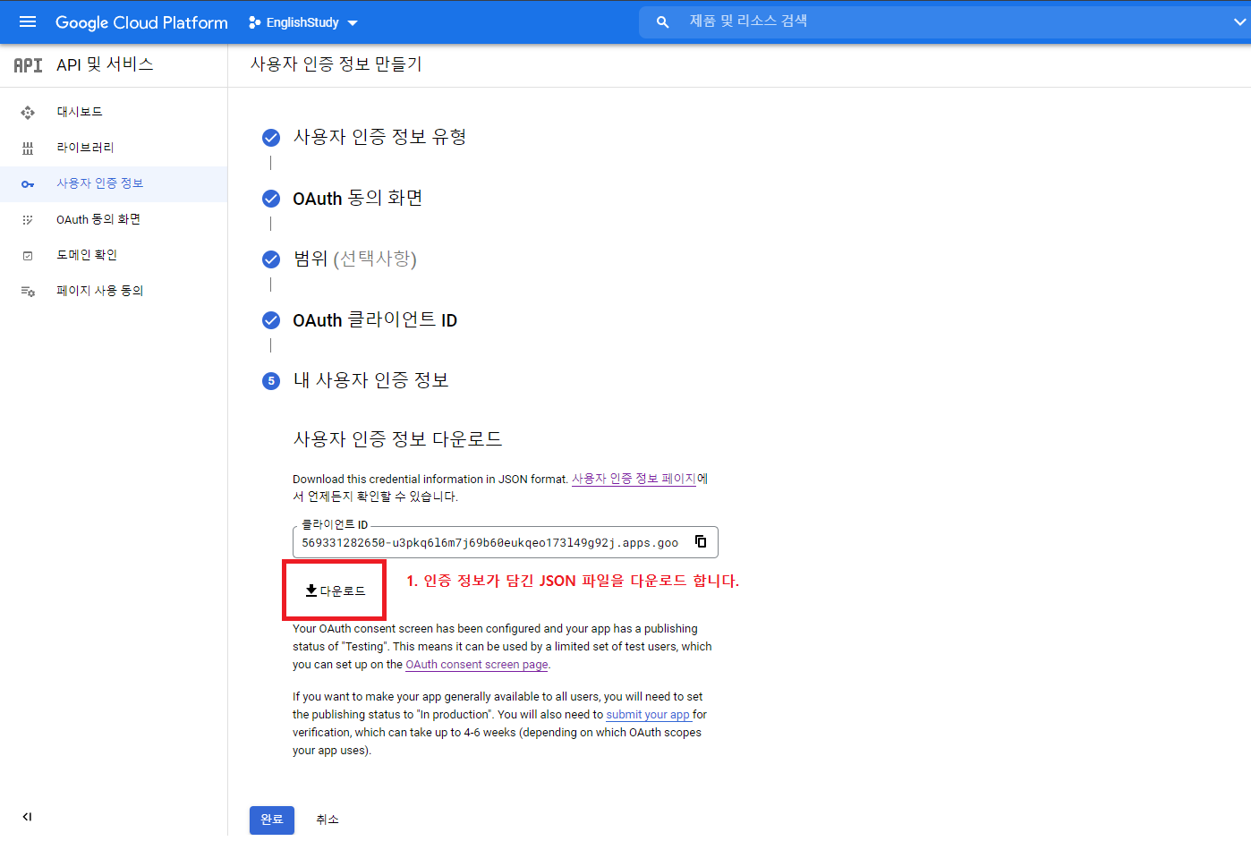Click the project hexagon icon beside EnglishStudy

pyautogui.click(x=255, y=22)
